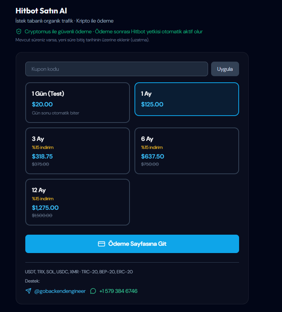
Task: Click the $637.50 price on 6 Ay
Action: pos(152,157)
